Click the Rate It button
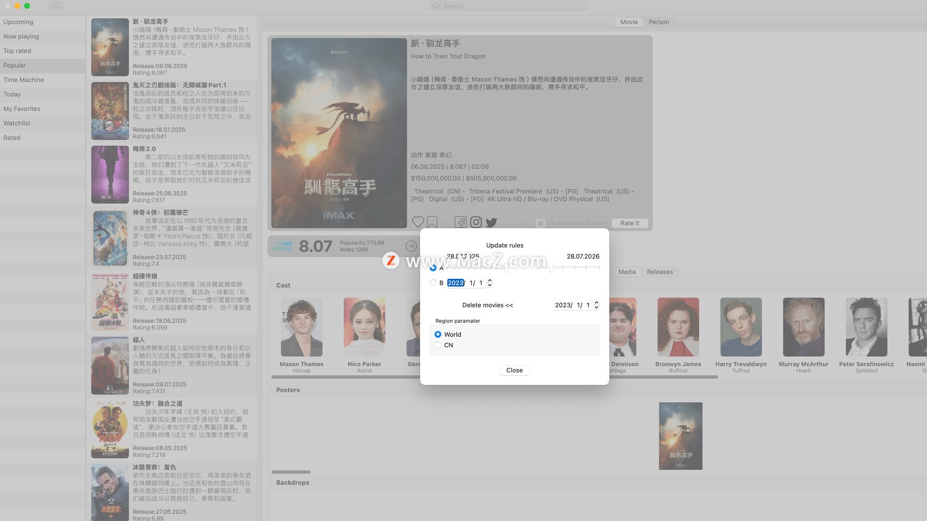 coord(630,223)
